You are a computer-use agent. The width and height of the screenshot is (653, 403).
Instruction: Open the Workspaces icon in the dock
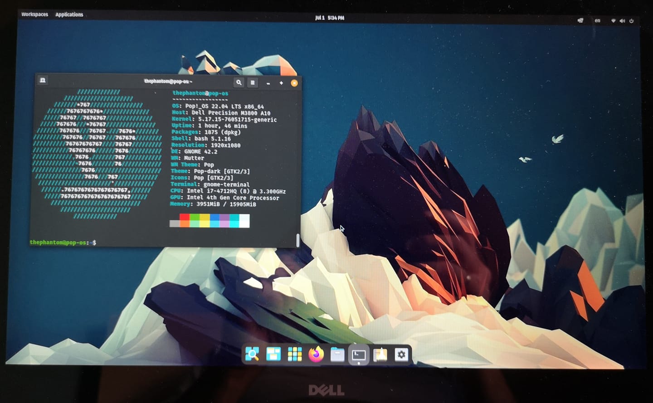(x=273, y=354)
